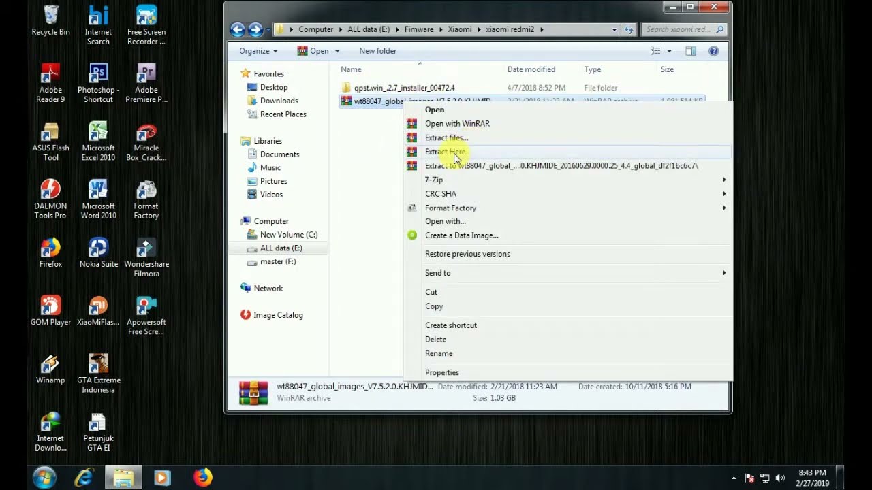Open Wondershare Filmora desktop icon
The width and height of the screenshot is (872, 490).
pyautogui.click(x=146, y=258)
